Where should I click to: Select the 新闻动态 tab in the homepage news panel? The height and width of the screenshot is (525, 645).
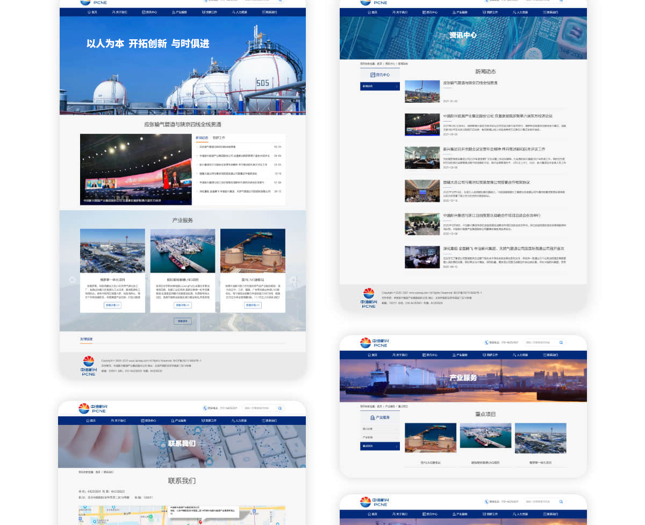(x=202, y=138)
